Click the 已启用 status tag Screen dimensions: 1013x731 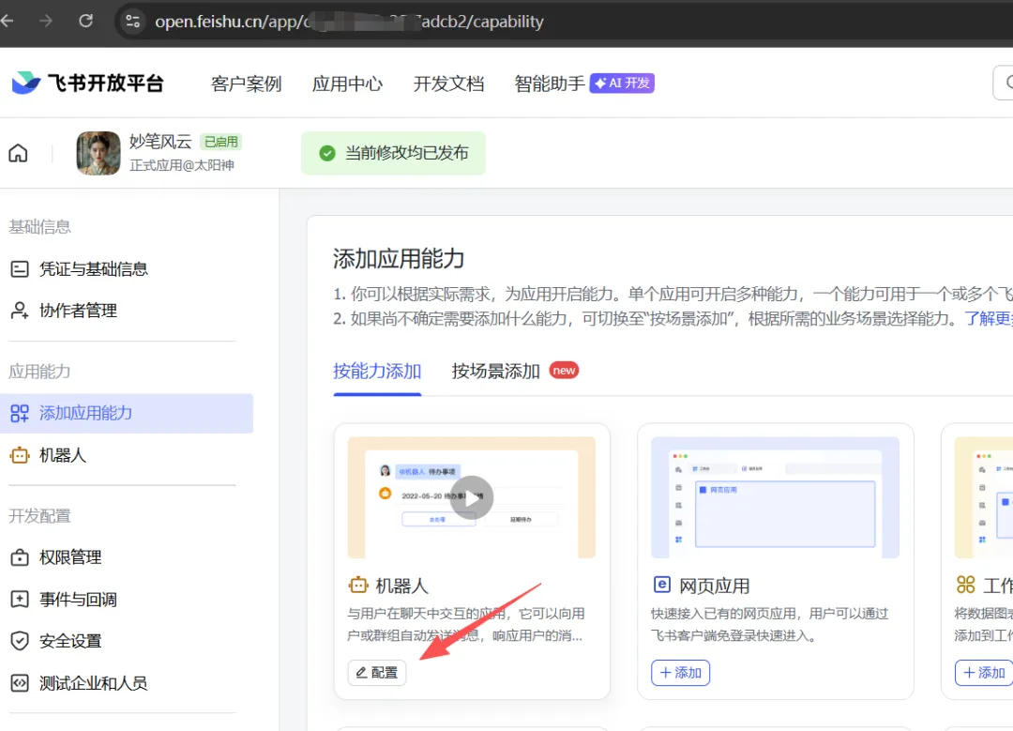tap(221, 142)
